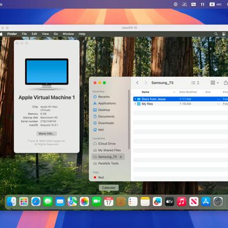Open the Apple menu in VM

[x=1, y=34]
